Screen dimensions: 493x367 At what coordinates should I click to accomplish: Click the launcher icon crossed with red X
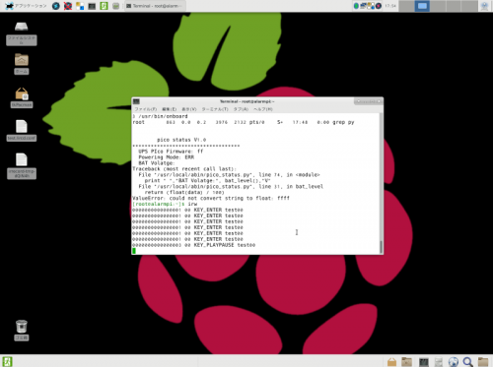(x=68, y=6)
